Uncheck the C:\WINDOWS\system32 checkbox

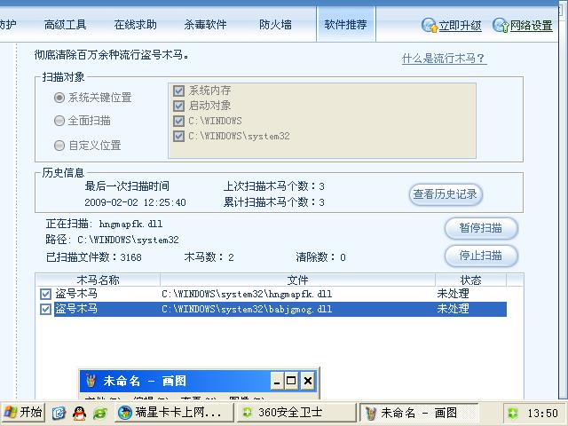(178, 136)
